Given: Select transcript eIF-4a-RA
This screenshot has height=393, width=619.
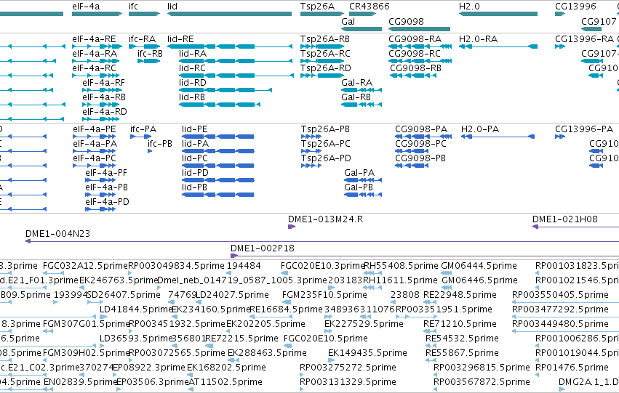Looking at the screenshot, I should coord(95,54).
